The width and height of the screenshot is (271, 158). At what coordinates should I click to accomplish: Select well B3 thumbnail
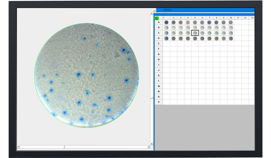point(181,28)
